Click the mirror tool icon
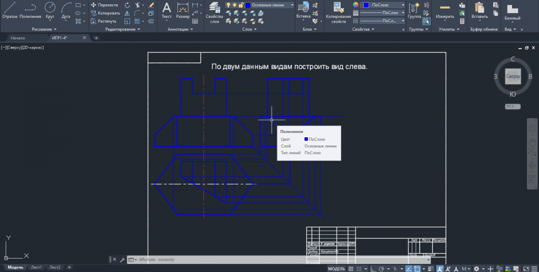 click(x=127, y=13)
